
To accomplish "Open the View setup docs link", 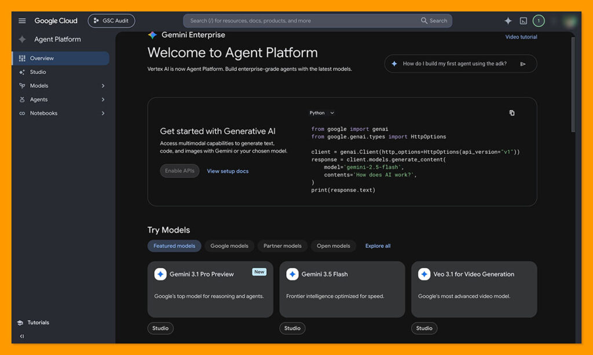I will [228, 171].
